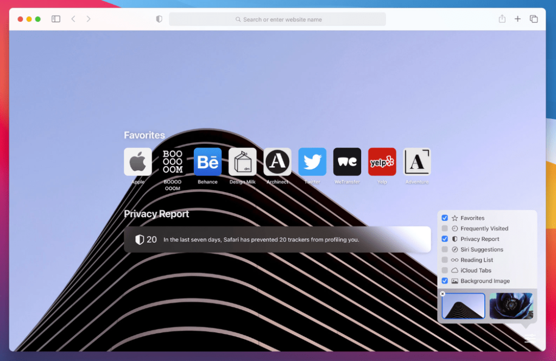Open the Design Milk favorite
Screen dimensions: 556x361
point(243,162)
